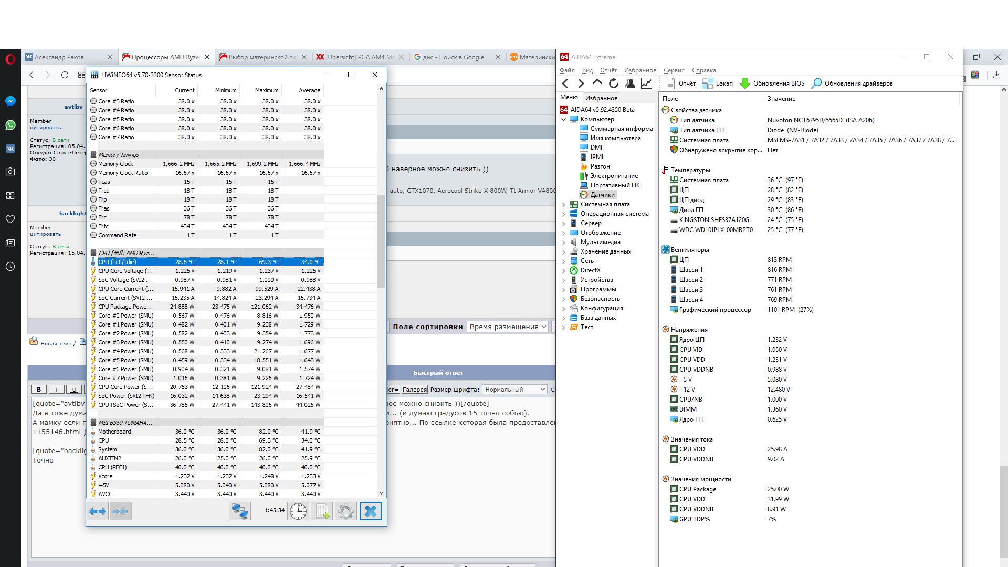Click Новая тема link

click(56, 343)
